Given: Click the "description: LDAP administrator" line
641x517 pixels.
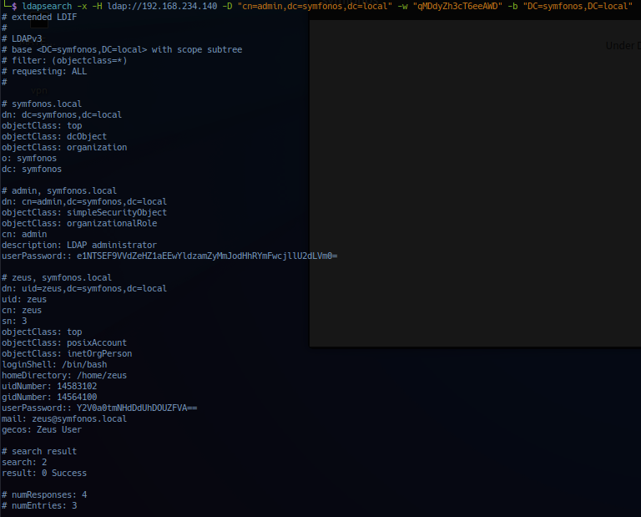Looking at the screenshot, I should 79,245.
